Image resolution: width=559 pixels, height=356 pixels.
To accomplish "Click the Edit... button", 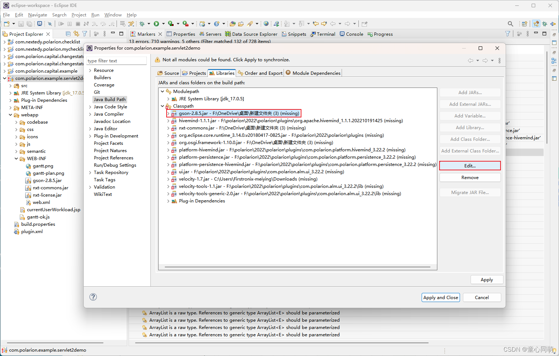I will coord(470,166).
